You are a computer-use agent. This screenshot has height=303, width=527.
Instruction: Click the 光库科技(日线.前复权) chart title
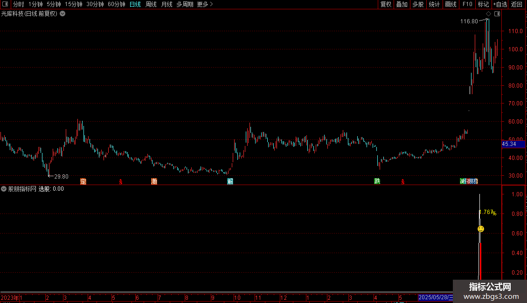click(29, 14)
